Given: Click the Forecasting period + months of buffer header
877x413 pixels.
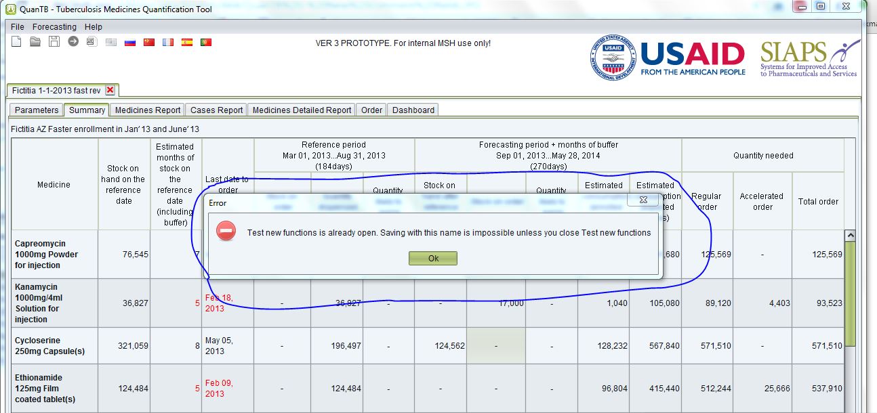Looking at the screenshot, I should [548, 155].
